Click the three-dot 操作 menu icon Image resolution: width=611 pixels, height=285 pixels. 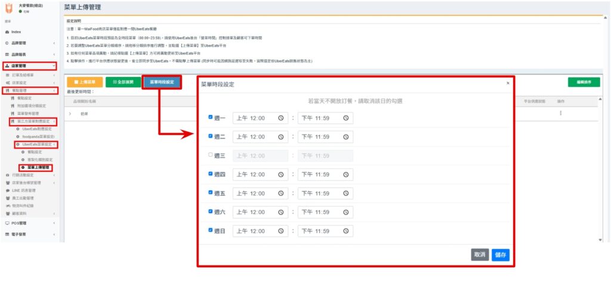(x=560, y=113)
